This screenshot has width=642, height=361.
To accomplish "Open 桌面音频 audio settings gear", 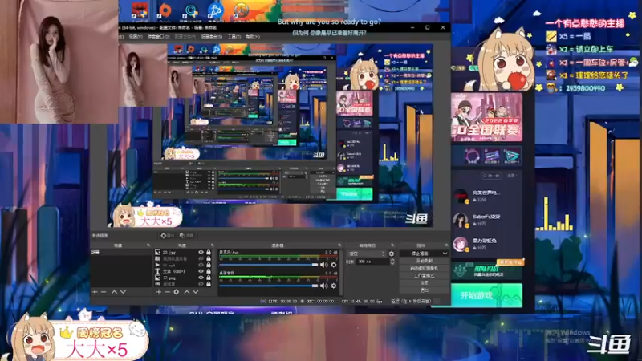I will pos(334,286).
